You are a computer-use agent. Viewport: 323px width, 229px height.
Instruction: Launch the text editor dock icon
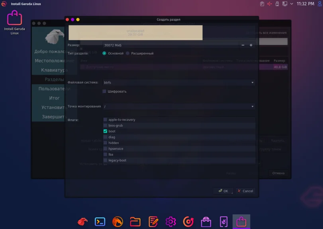(153, 221)
